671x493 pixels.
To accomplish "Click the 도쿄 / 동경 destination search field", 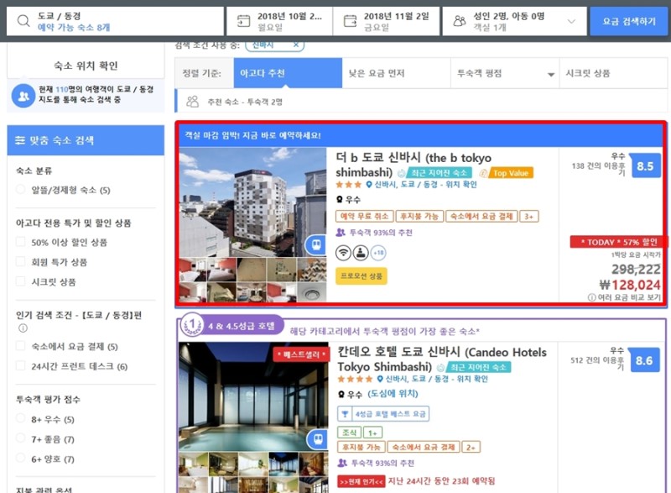I will [115, 21].
